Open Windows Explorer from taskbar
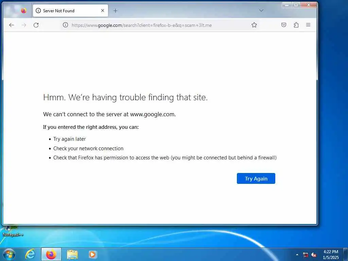 point(72,255)
